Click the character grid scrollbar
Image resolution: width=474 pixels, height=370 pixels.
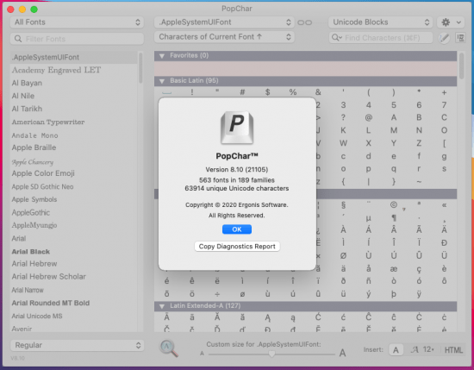click(461, 66)
